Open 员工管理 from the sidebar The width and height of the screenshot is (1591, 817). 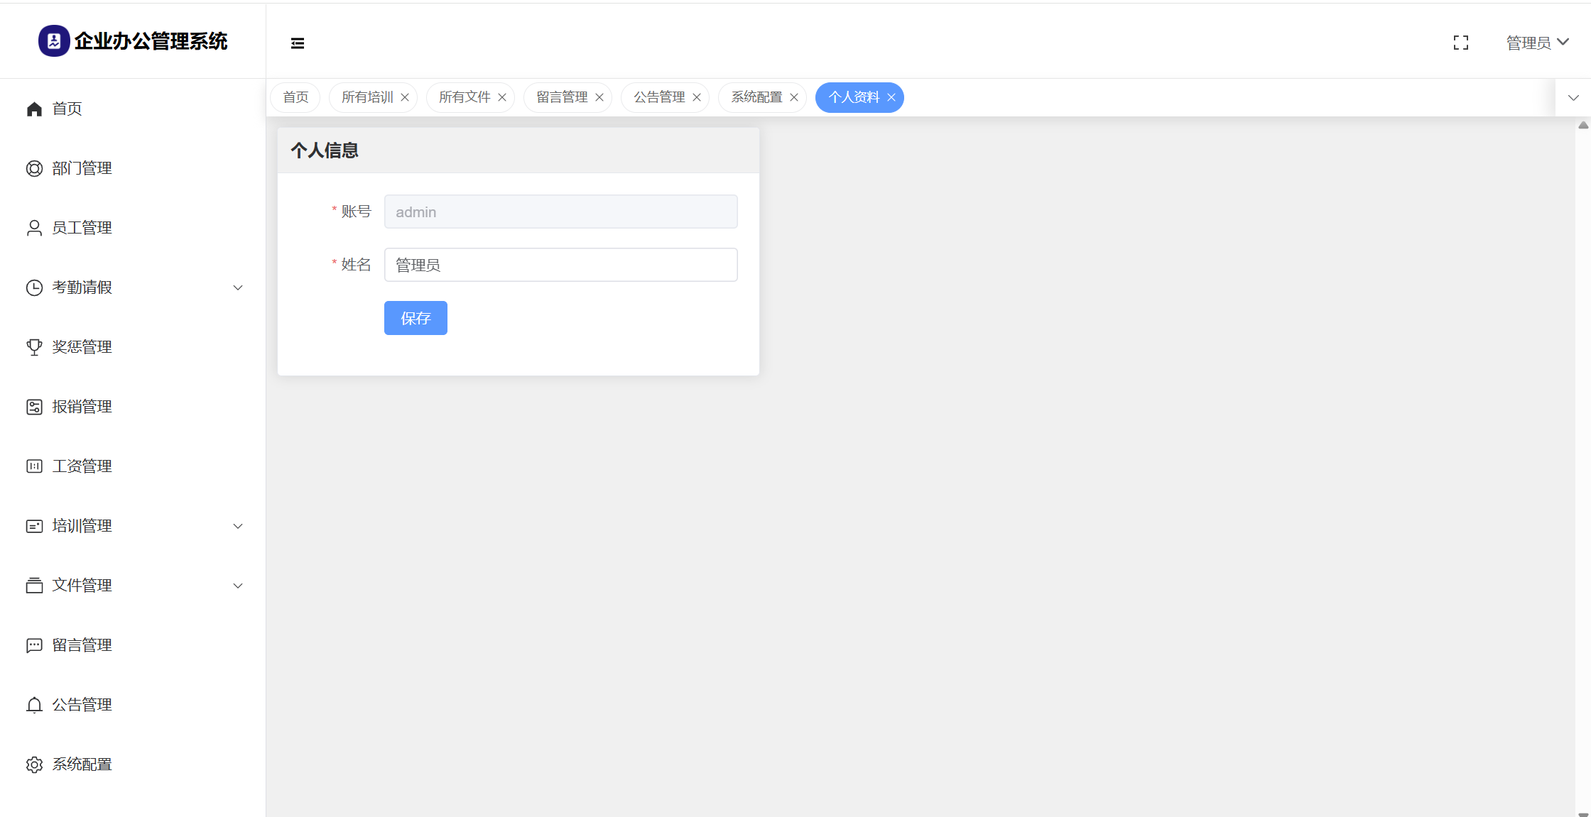click(82, 228)
